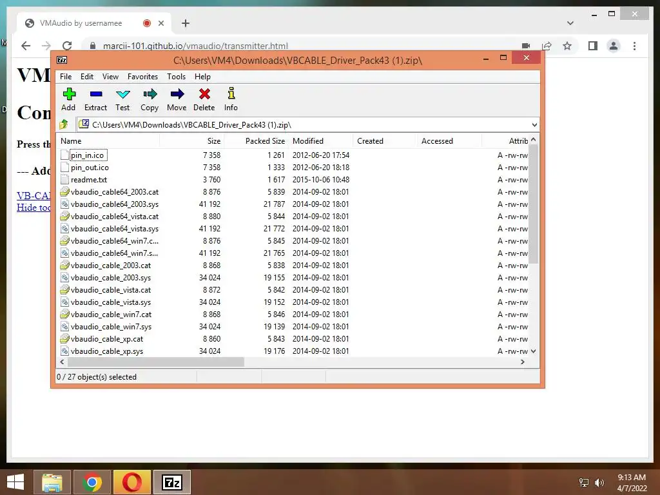
Task: Click the Chrome share page icon
Action: point(547,46)
